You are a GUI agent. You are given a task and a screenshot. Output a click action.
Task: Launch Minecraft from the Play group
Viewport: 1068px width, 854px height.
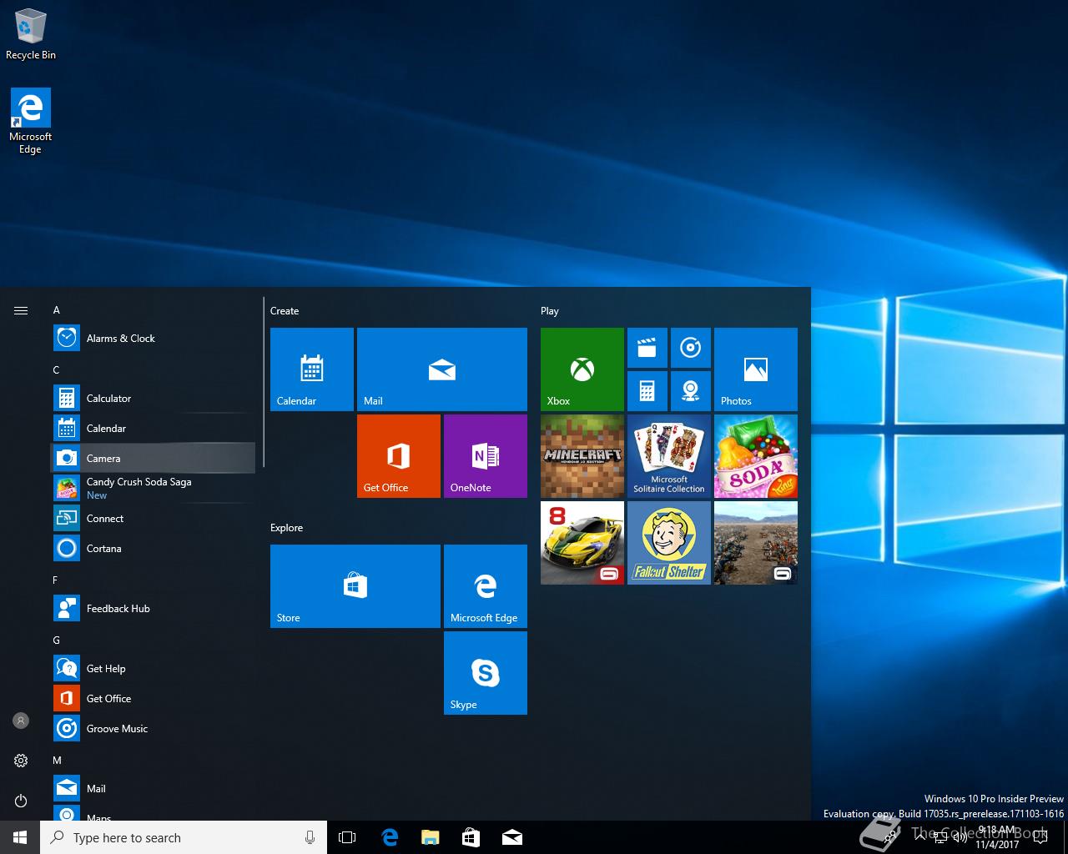(x=582, y=455)
